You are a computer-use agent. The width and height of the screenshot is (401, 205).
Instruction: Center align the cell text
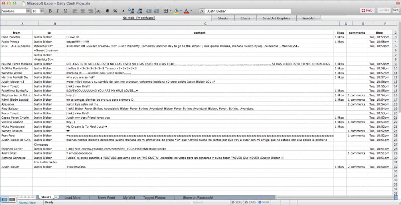coord(82,11)
